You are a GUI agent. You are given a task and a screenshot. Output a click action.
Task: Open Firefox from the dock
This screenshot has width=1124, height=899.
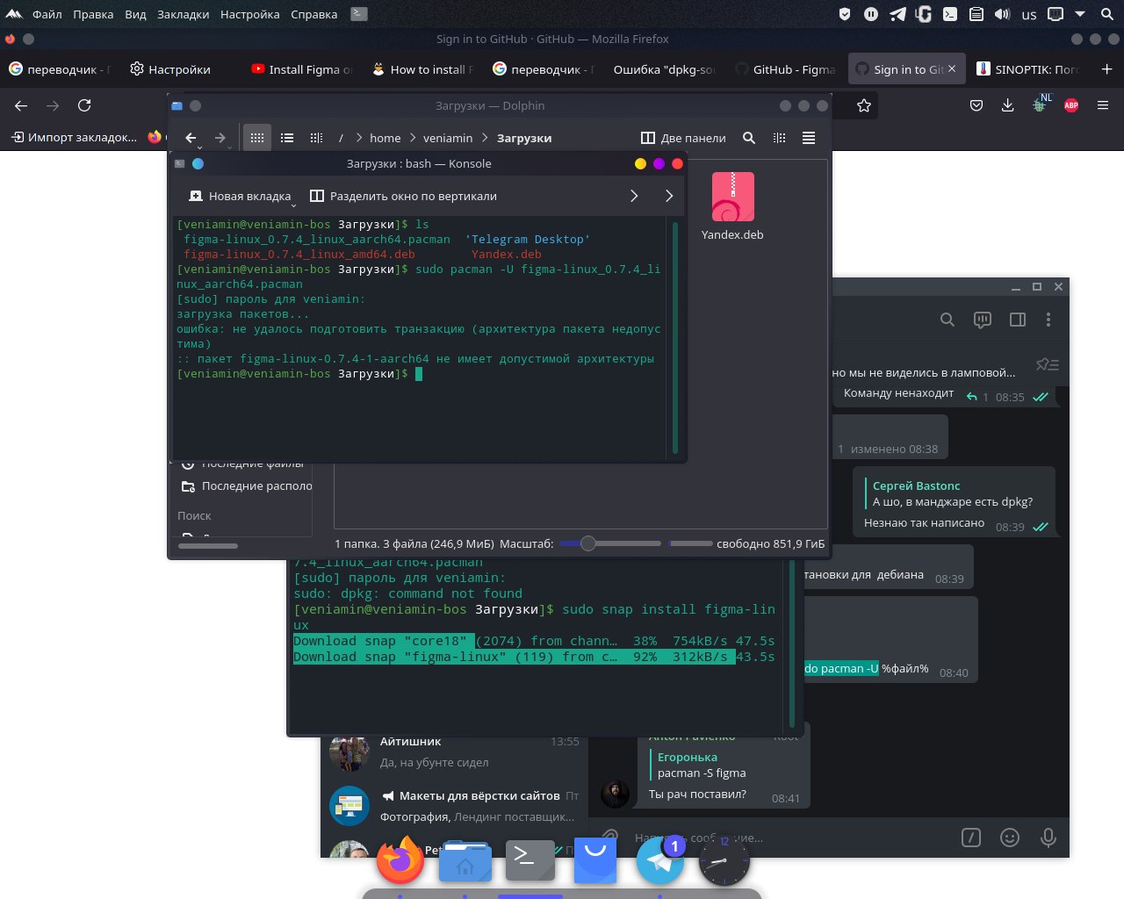click(x=400, y=860)
